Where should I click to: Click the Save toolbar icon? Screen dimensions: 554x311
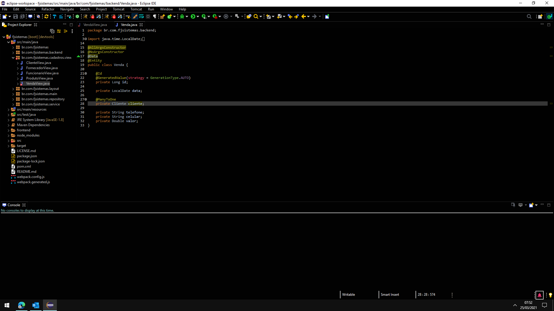tap(16, 16)
